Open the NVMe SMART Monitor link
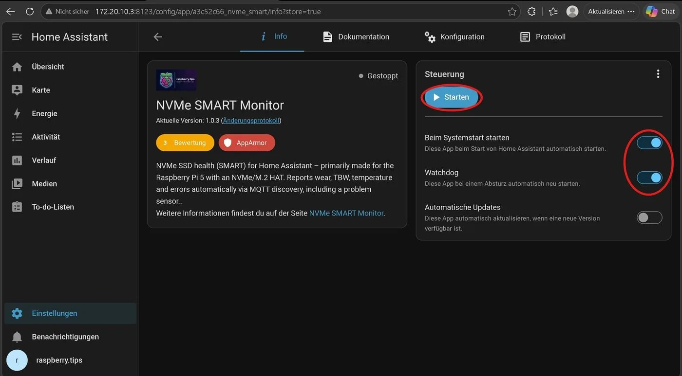682x376 pixels. (x=346, y=213)
